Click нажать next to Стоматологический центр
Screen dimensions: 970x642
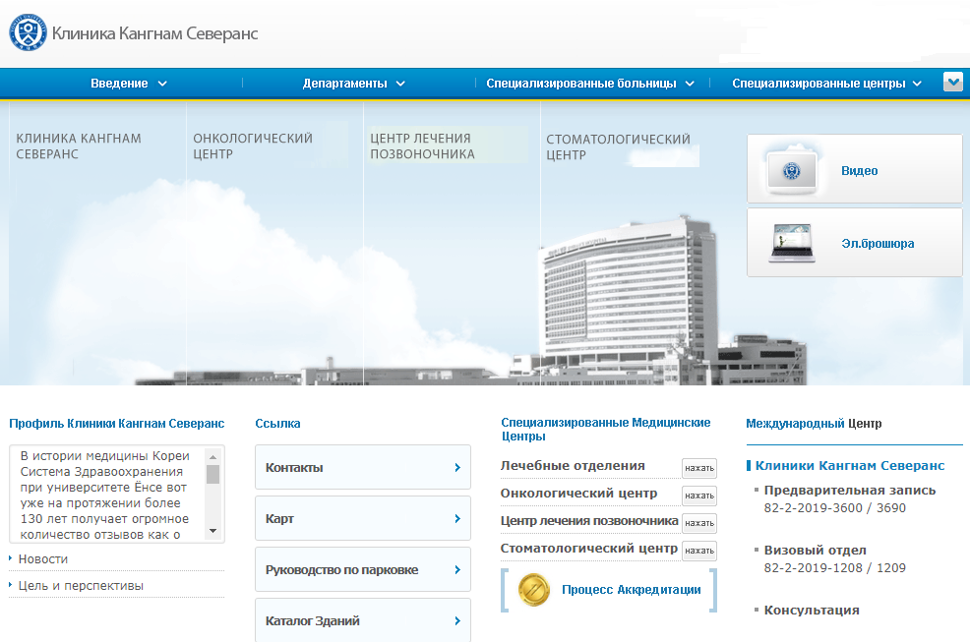point(699,551)
